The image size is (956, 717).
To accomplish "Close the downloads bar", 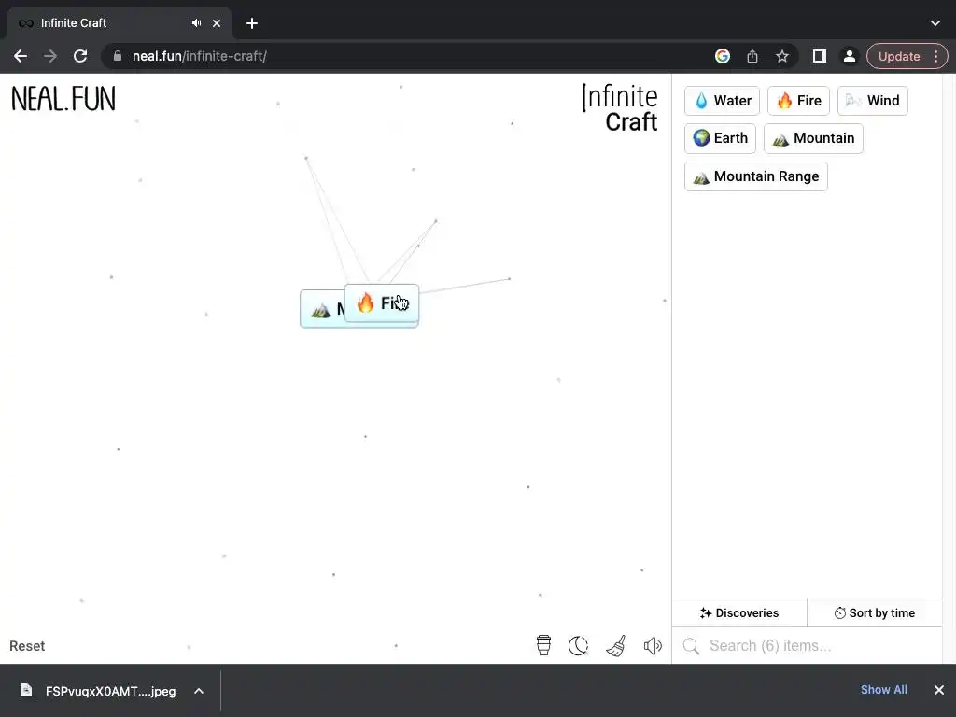I will [x=939, y=690].
